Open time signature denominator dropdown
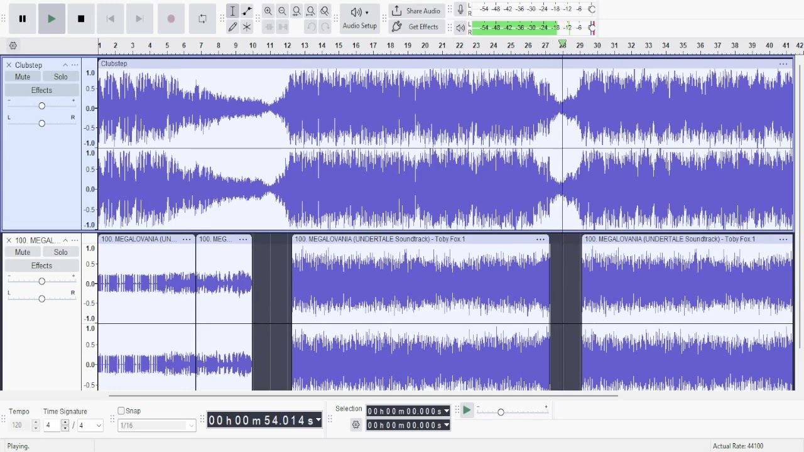This screenshot has width=804, height=452. pyautogui.click(x=90, y=426)
